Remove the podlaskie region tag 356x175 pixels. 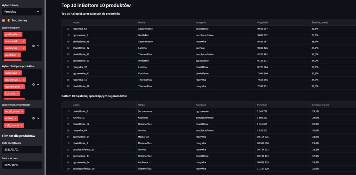tap(20, 34)
